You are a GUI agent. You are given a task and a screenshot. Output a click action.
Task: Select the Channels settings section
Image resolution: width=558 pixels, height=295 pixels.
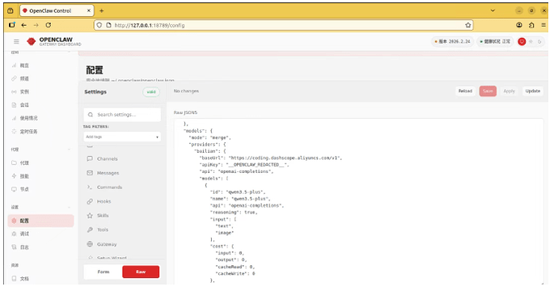pyautogui.click(x=122, y=158)
